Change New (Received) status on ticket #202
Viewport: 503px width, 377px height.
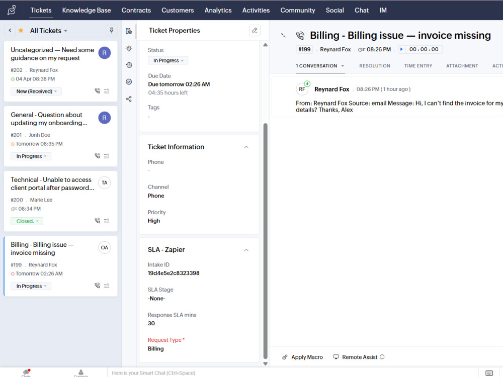(36, 91)
